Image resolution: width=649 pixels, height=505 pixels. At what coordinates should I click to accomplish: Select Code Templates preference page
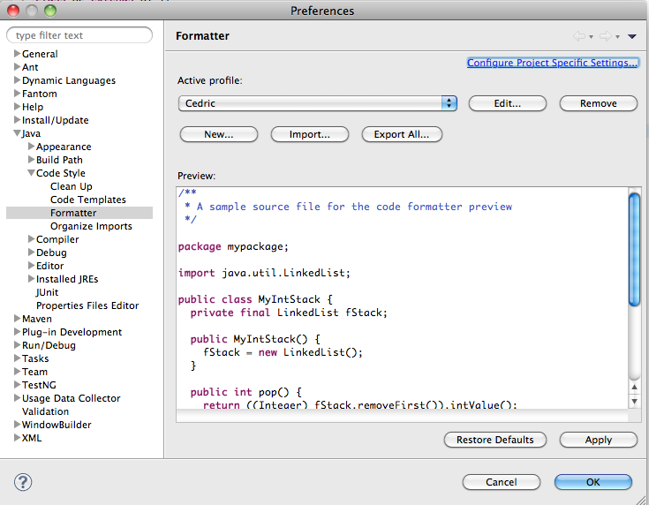coord(87,200)
